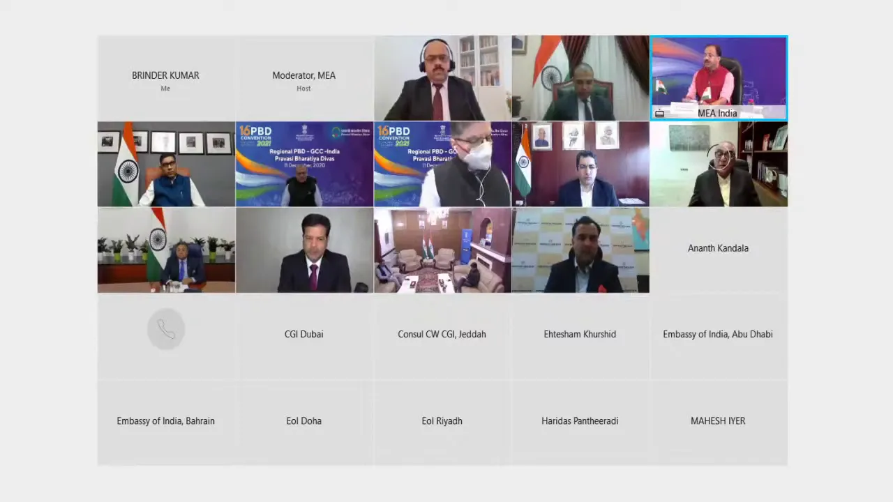Image resolution: width=893 pixels, height=502 pixels.
Task: Select the Consul CW CGI, Jeddah tile
Action: click(x=442, y=336)
